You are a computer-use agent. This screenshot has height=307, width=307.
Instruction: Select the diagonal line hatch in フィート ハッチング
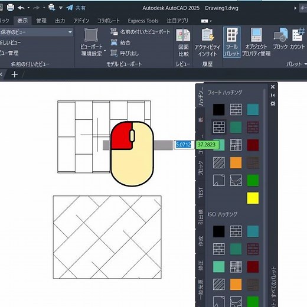point(219,162)
